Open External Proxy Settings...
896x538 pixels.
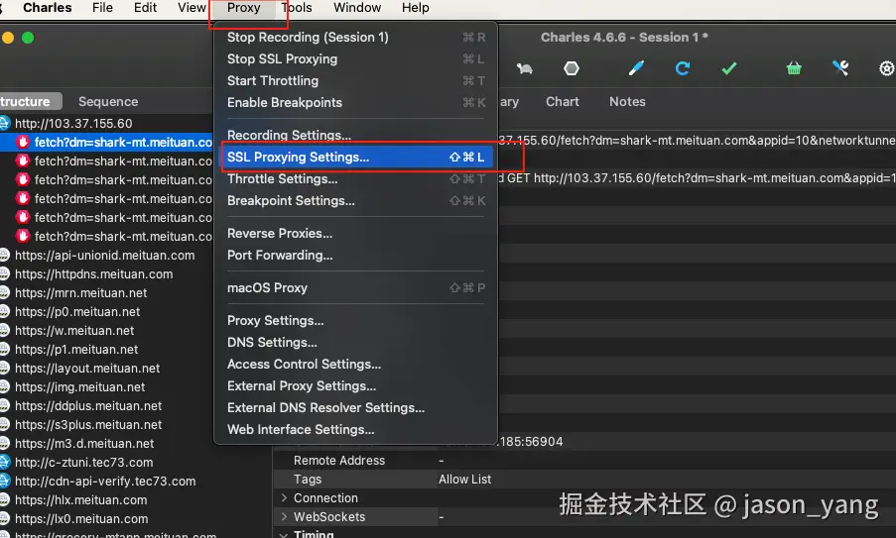pyautogui.click(x=355, y=386)
